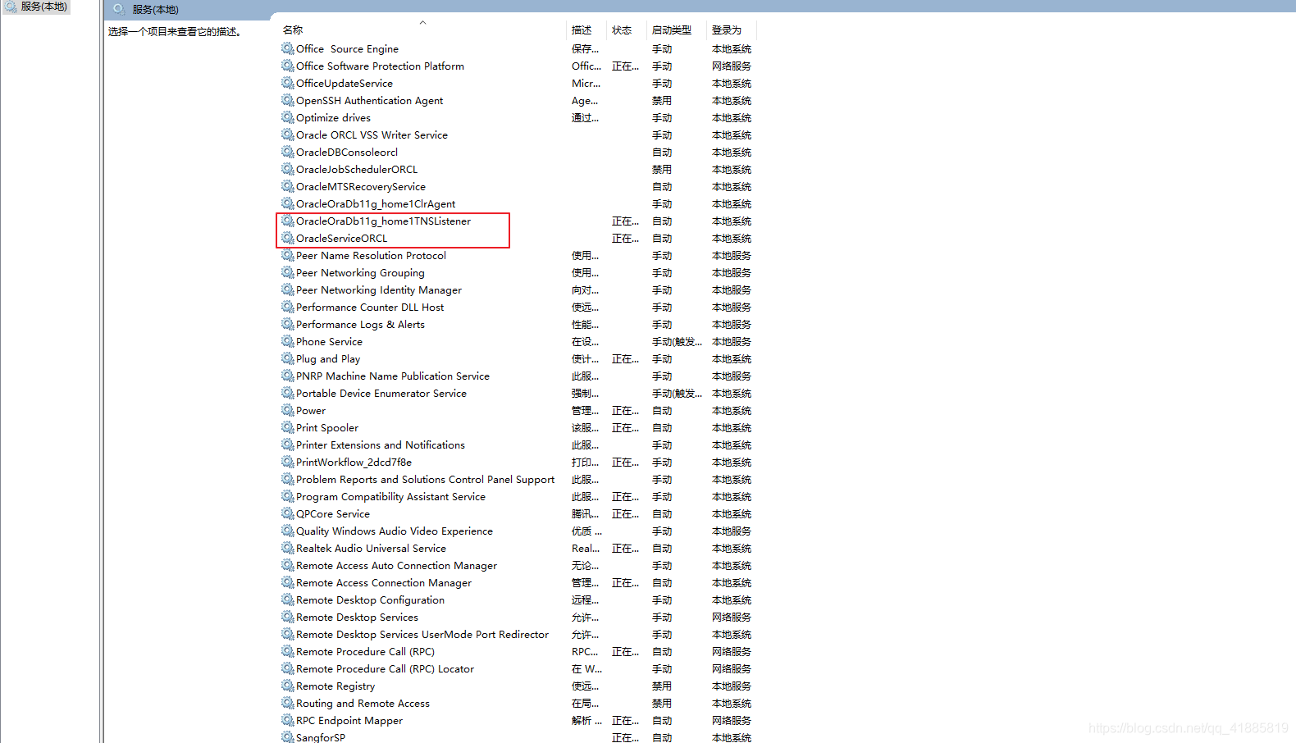Image resolution: width=1296 pixels, height=743 pixels.
Task: Click the Power service gear icon
Action: tap(288, 410)
